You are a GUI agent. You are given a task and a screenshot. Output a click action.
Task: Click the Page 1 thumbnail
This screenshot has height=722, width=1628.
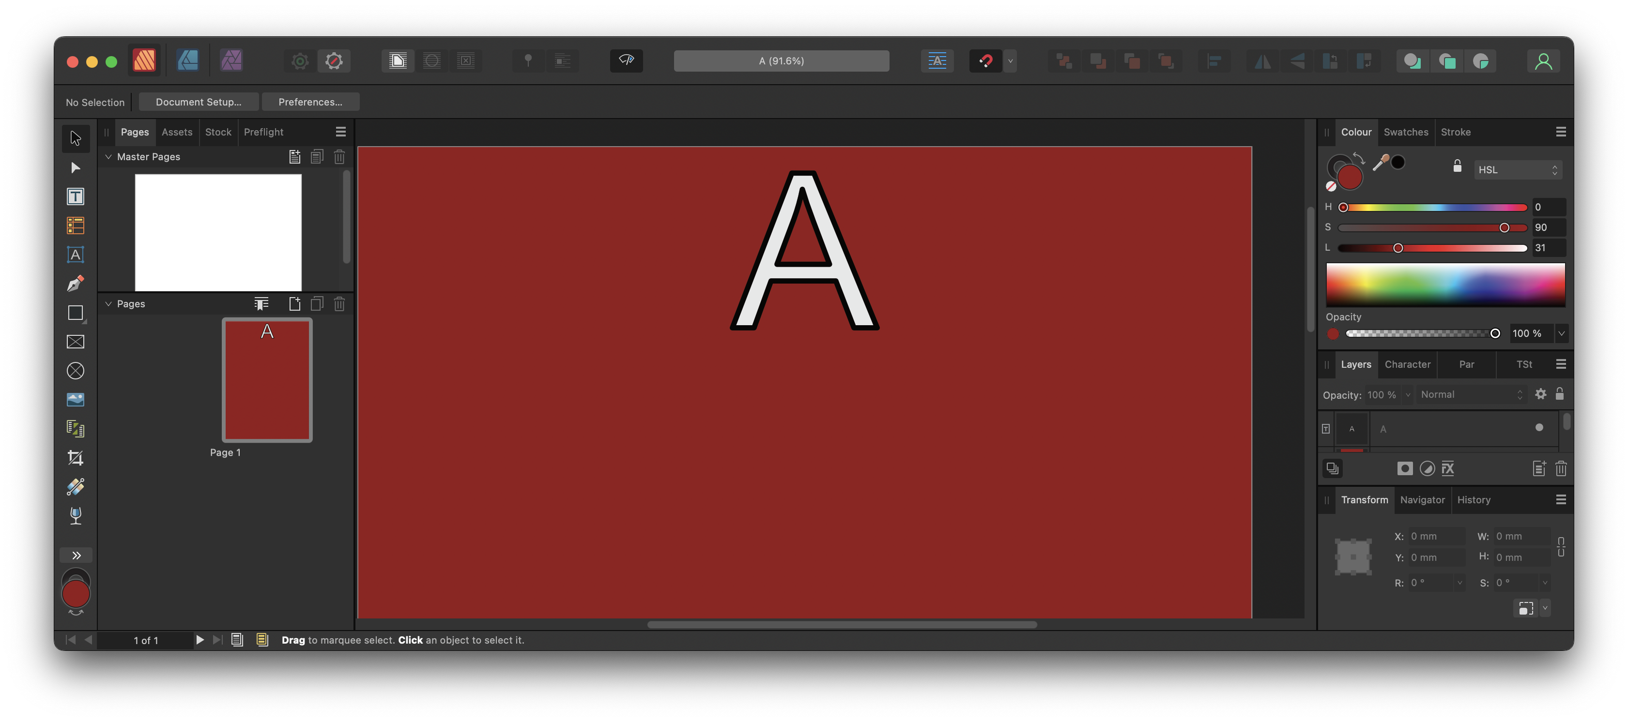(267, 380)
